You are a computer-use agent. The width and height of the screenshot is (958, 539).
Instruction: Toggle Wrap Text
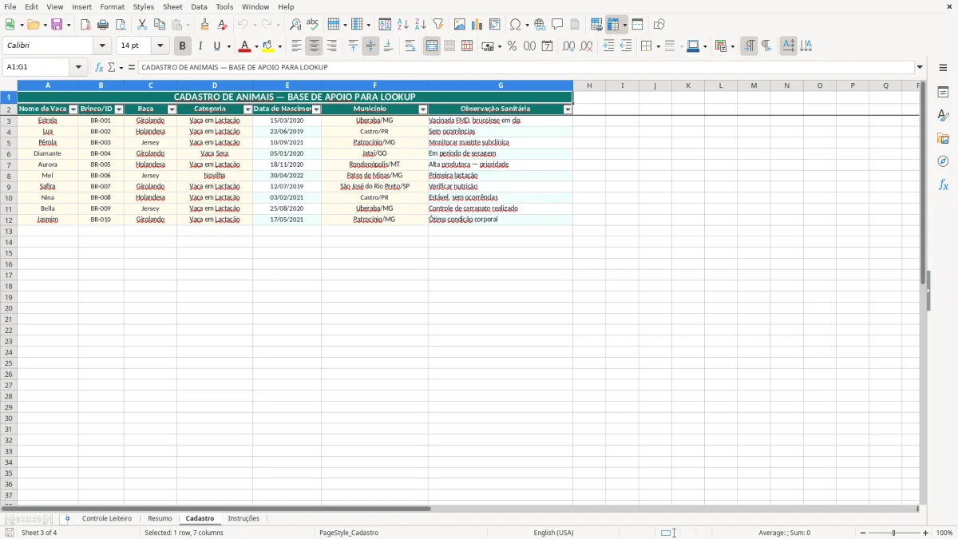(x=410, y=46)
